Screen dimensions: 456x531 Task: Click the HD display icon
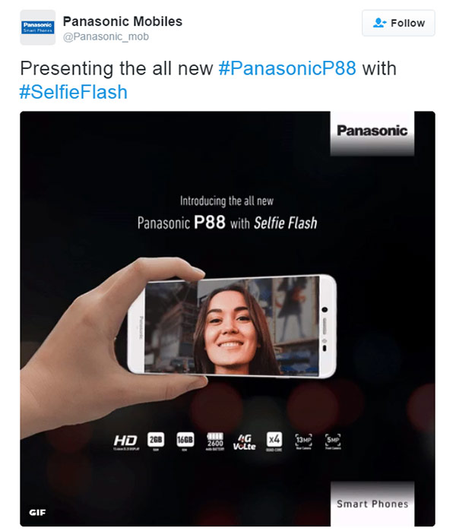coord(125,441)
